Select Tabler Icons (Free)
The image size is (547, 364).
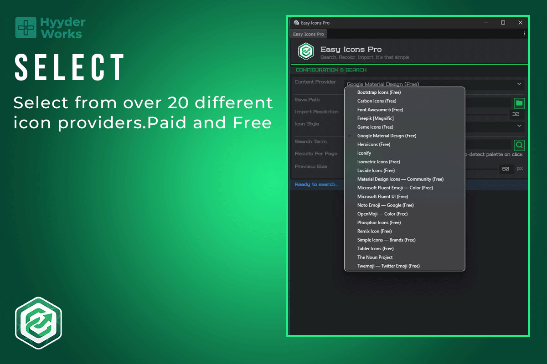(405, 248)
